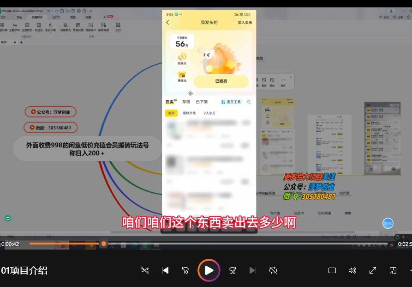
Task: Play the video
Action: tap(209, 270)
